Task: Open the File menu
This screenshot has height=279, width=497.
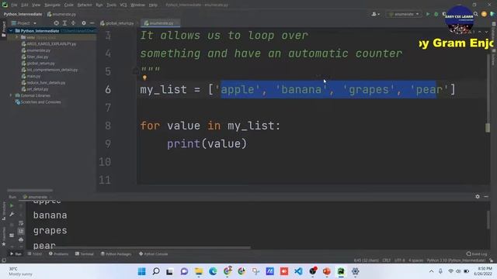Action: tap(14, 5)
